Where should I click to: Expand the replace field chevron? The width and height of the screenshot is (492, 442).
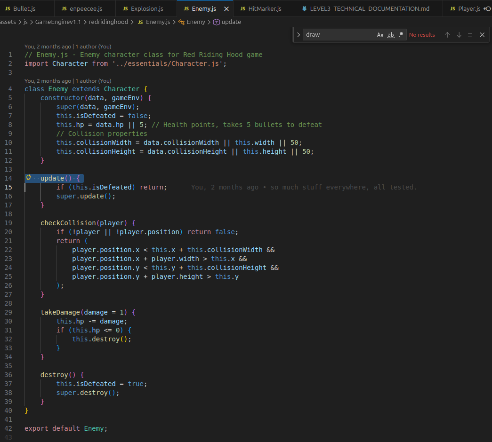[x=298, y=35]
